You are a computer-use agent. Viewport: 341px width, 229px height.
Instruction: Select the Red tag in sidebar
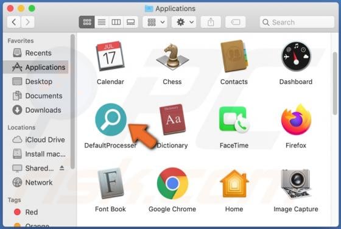coord(36,212)
